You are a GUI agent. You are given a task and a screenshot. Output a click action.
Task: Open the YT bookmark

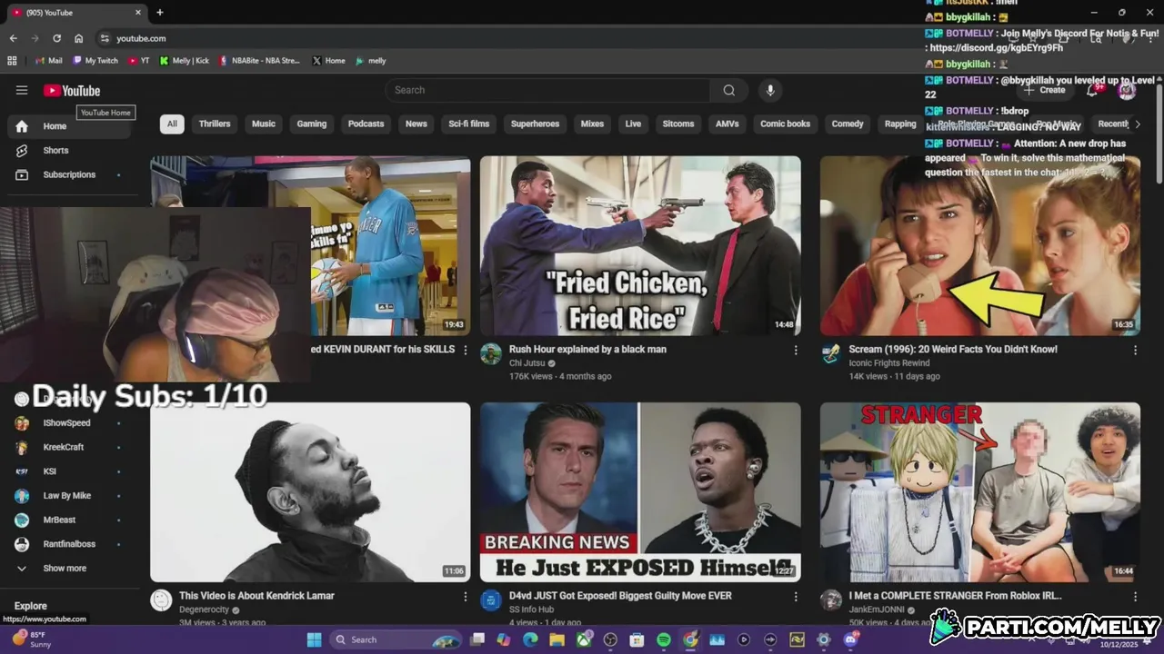139,61
